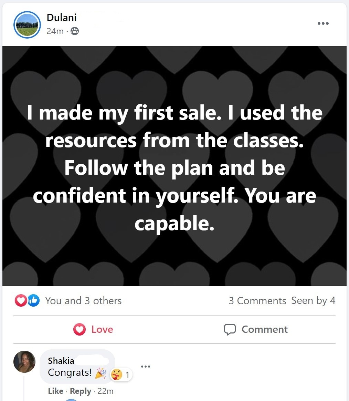349x401 pixels.
Task: Click the 22m comment timestamp
Action: point(105,391)
